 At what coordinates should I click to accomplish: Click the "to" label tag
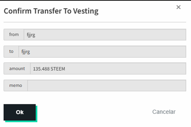(x=11, y=52)
